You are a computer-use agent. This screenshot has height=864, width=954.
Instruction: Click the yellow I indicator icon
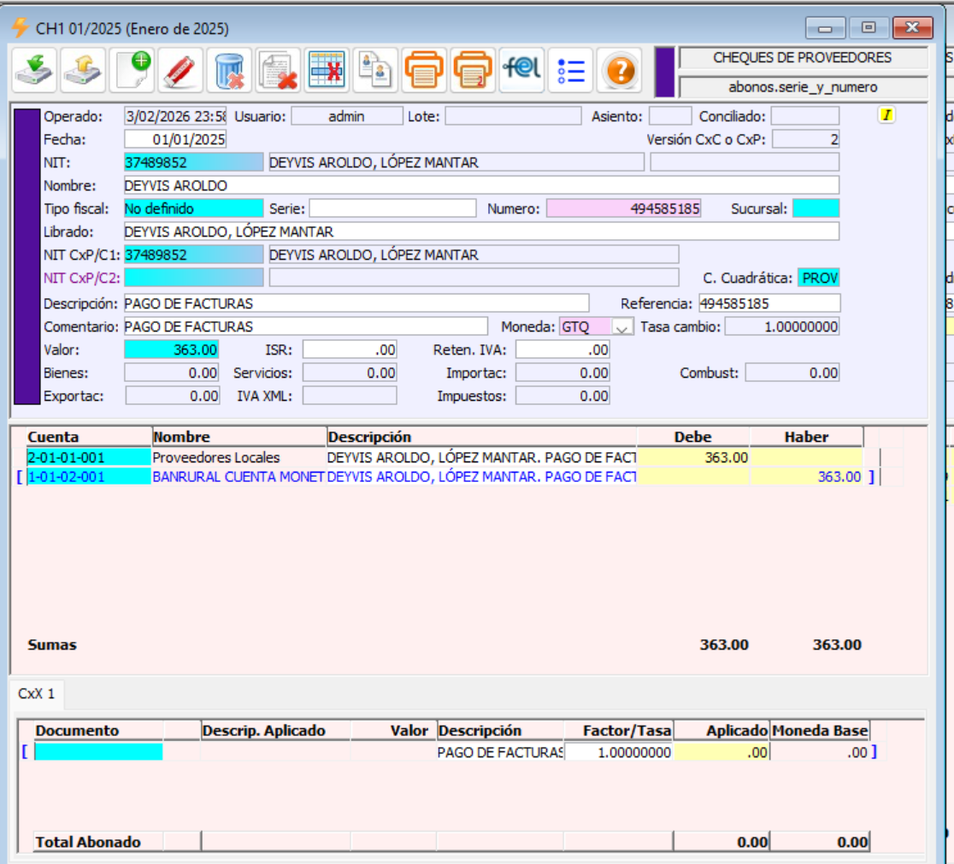(886, 115)
